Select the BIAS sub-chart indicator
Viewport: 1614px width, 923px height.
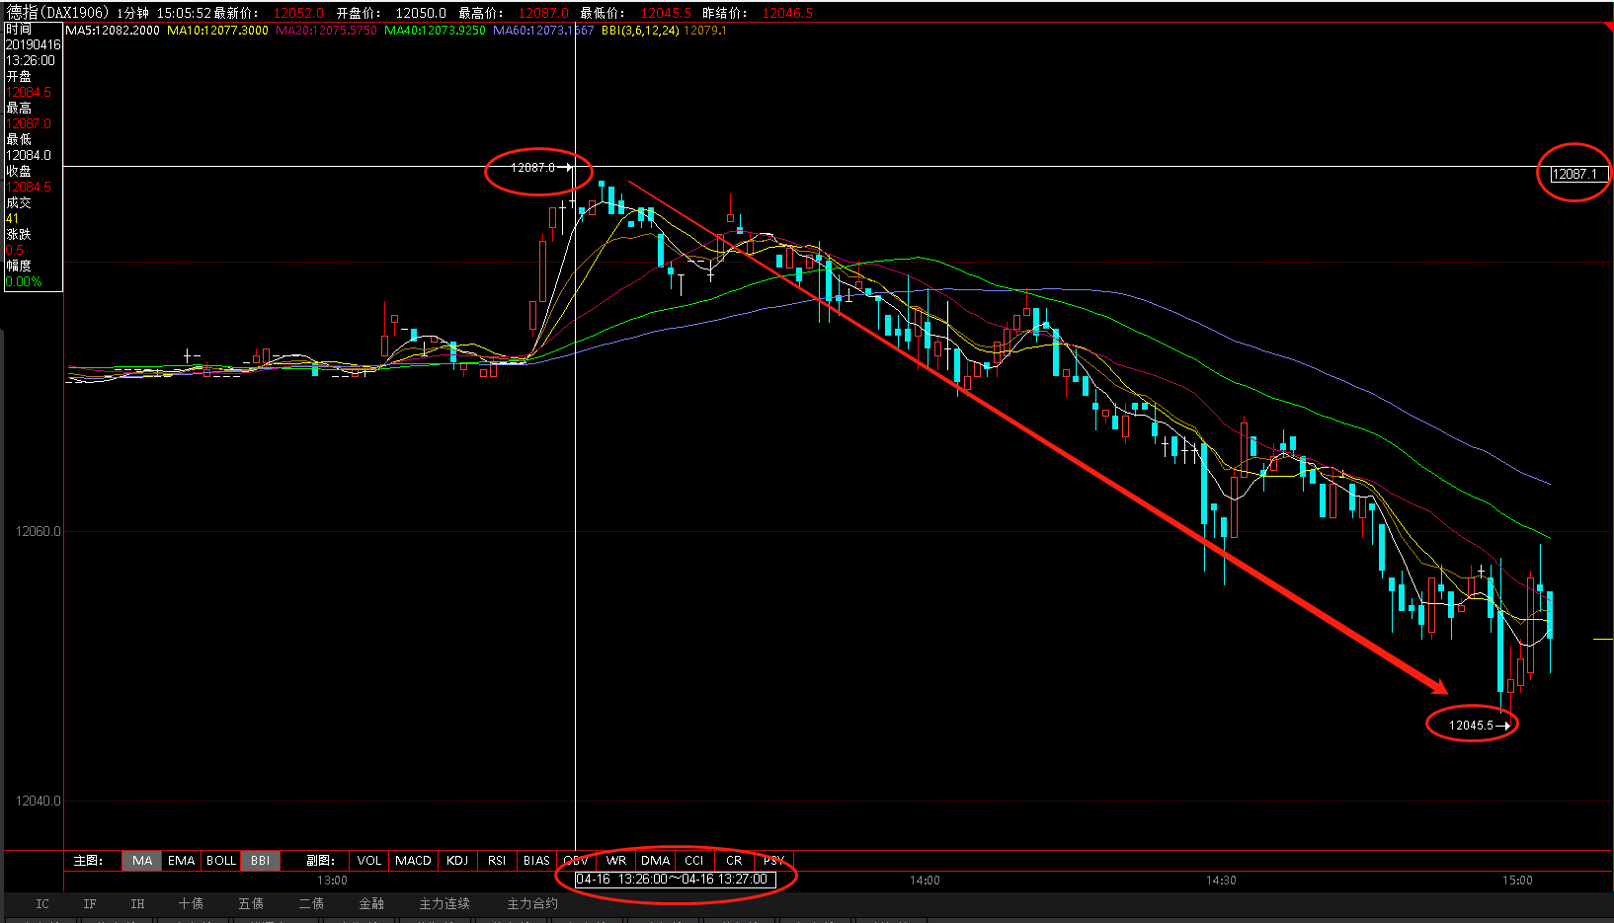tap(536, 861)
